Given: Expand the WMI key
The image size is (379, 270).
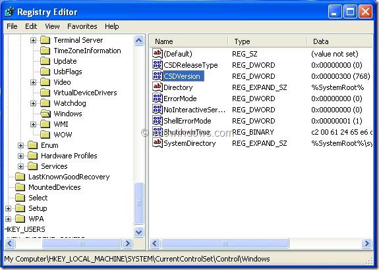Looking at the screenshot, I should coord(34,124).
